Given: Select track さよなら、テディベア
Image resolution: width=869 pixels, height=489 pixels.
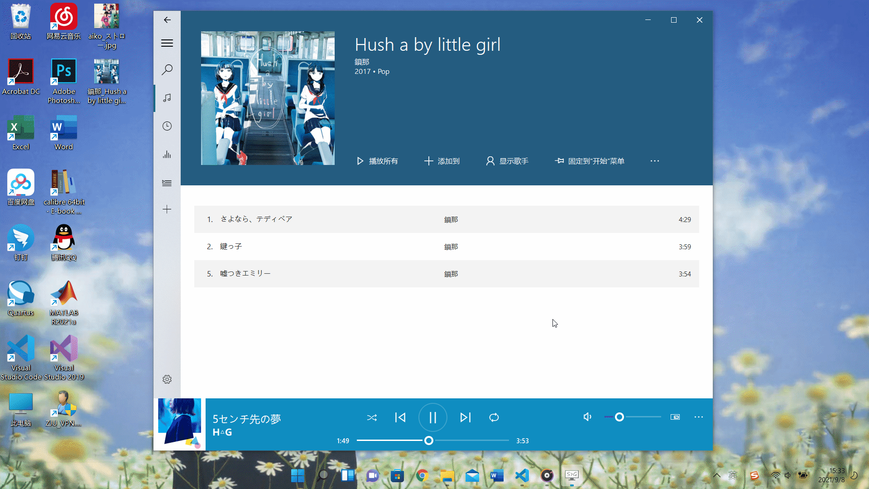Looking at the screenshot, I should (x=447, y=219).
